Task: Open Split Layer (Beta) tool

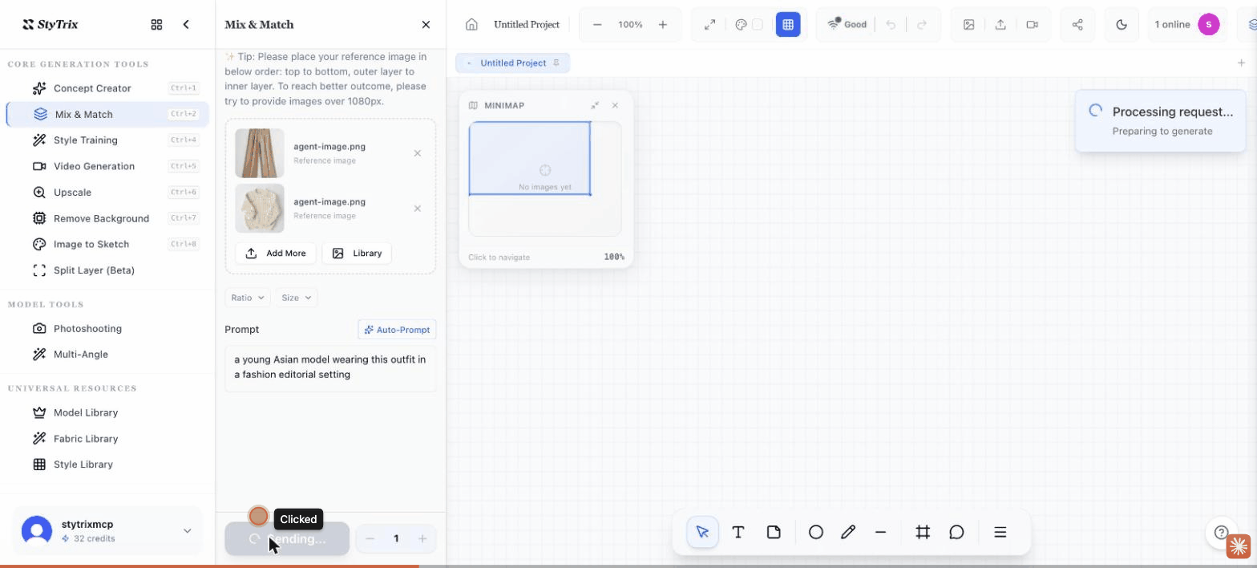Action: tap(107, 270)
